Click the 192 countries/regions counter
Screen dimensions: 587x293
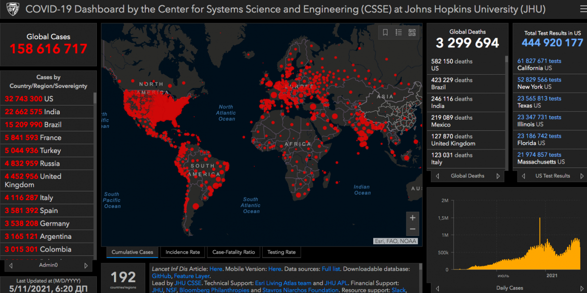click(x=123, y=277)
